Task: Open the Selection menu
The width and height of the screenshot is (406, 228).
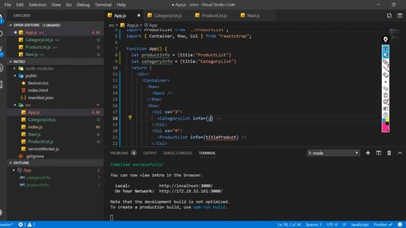Action: pyautogui.click(x=37, y=4)
